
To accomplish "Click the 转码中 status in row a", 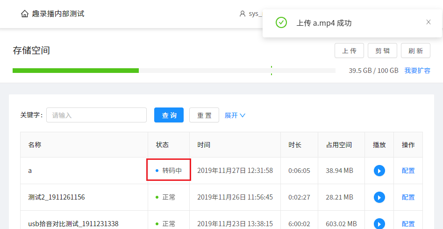I will click(x=169, y=171).
